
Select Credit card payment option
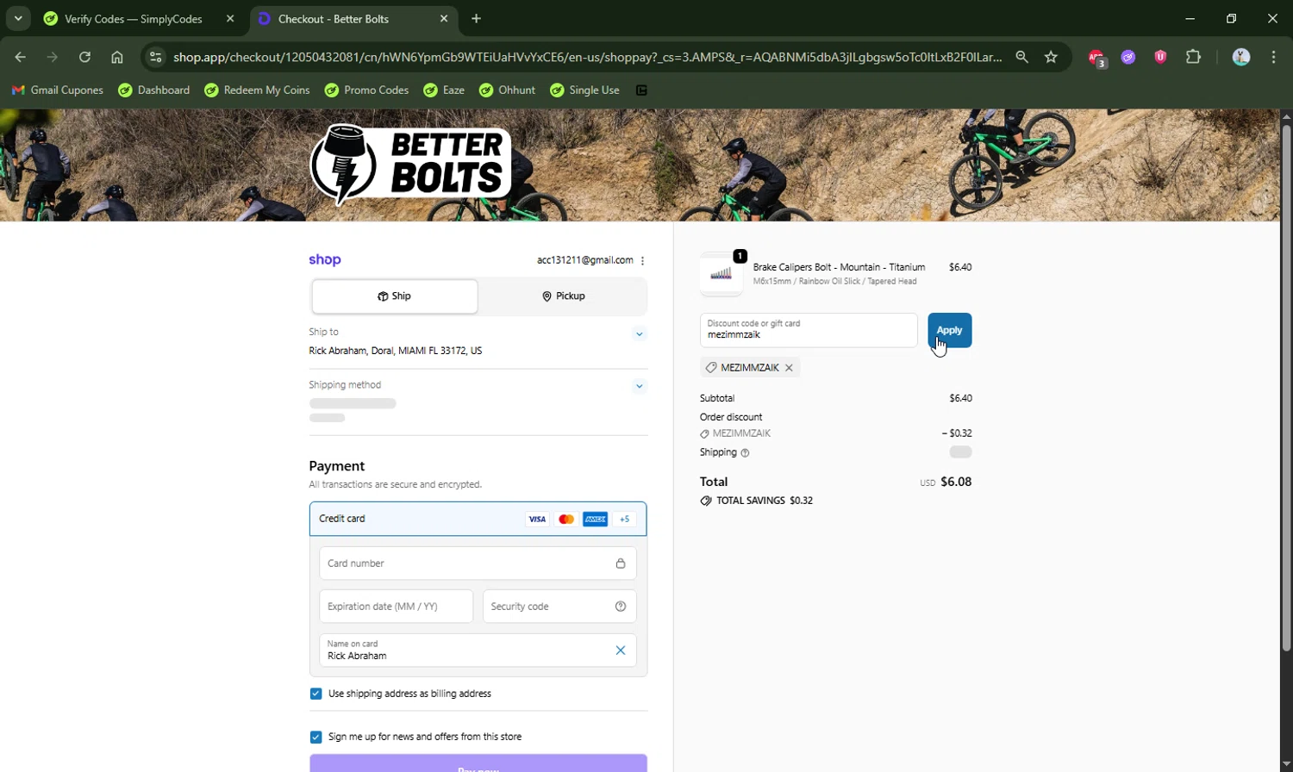[478, 519]
